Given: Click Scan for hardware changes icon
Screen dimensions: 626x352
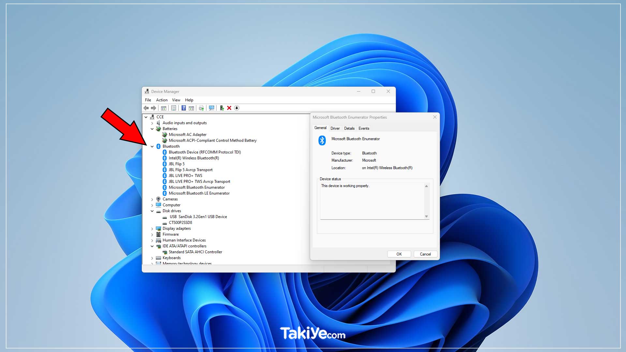Looking at the screenshot, I should pyautogui.click(x=212, y=108).
